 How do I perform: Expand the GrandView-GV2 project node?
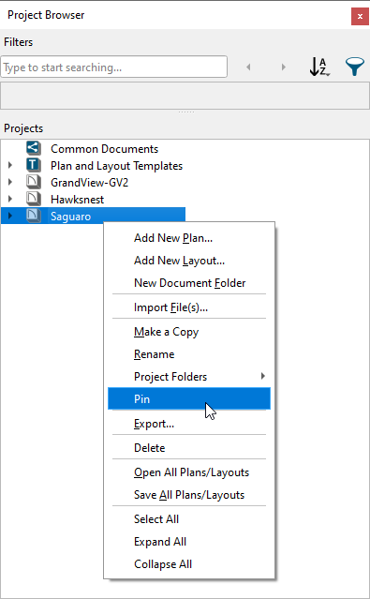[x=10, y=182]
